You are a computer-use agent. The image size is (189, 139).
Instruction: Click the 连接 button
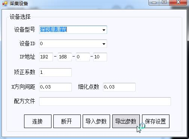point(38,121)
